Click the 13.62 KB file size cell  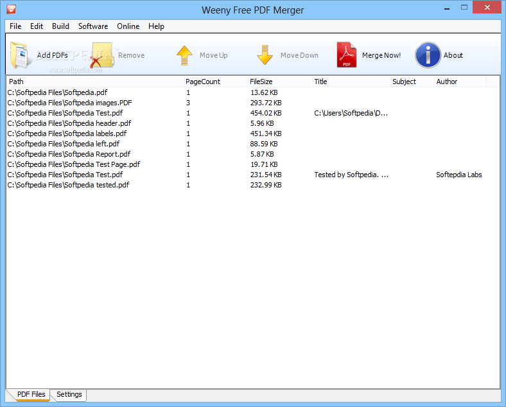tap(264, 92)
